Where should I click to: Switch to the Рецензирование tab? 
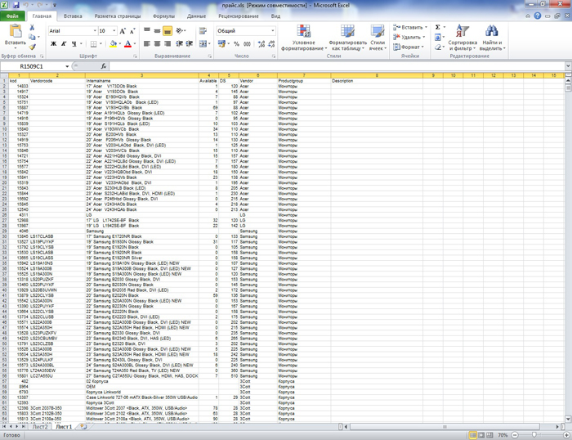[x=239, y=16]
